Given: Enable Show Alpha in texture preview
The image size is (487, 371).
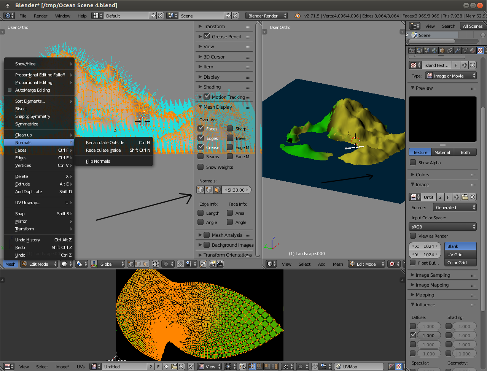Looking at the screenshot, I should coord(413,162).
